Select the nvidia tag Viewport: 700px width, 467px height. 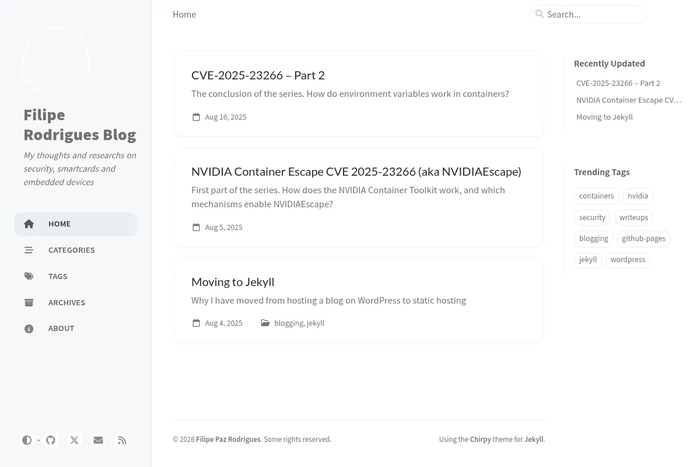coord(638,196)
